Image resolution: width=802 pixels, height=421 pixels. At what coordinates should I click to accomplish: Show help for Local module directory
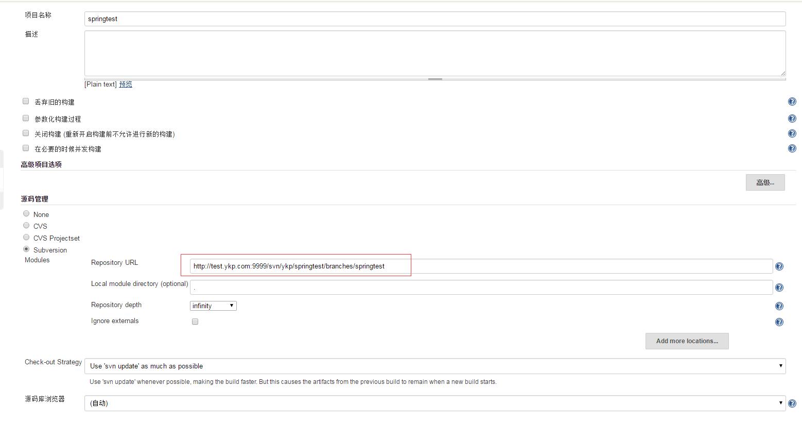point(779,288)
